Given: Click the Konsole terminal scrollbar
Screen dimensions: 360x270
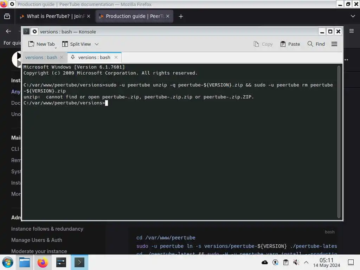Looking at the screenshot, I should (x=339, y=142).
